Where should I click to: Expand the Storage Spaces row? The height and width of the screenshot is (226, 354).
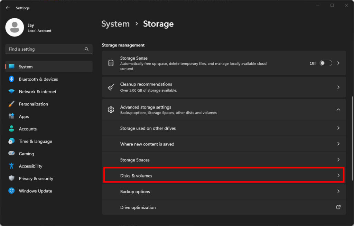pos(223,160)
